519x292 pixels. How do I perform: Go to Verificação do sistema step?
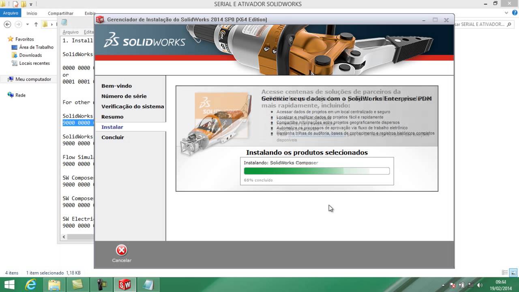(133, 106)
